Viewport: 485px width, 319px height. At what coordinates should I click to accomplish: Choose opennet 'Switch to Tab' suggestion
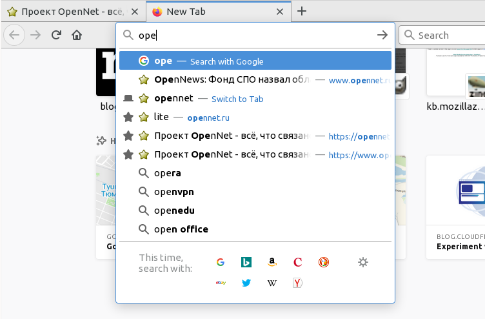point(255,98)
